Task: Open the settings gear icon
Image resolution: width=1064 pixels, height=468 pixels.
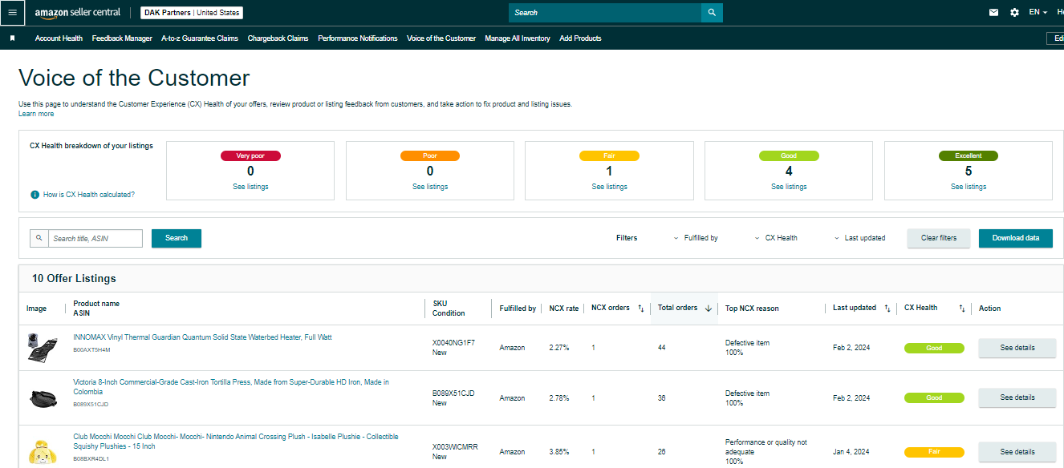Action: coord(1014,13)
